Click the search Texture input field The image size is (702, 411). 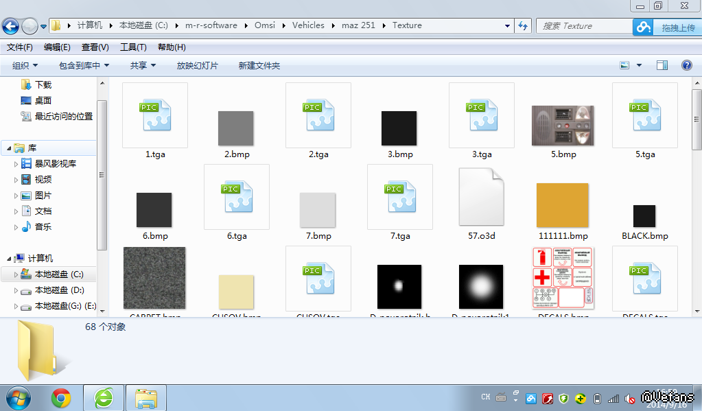(583, 25)
